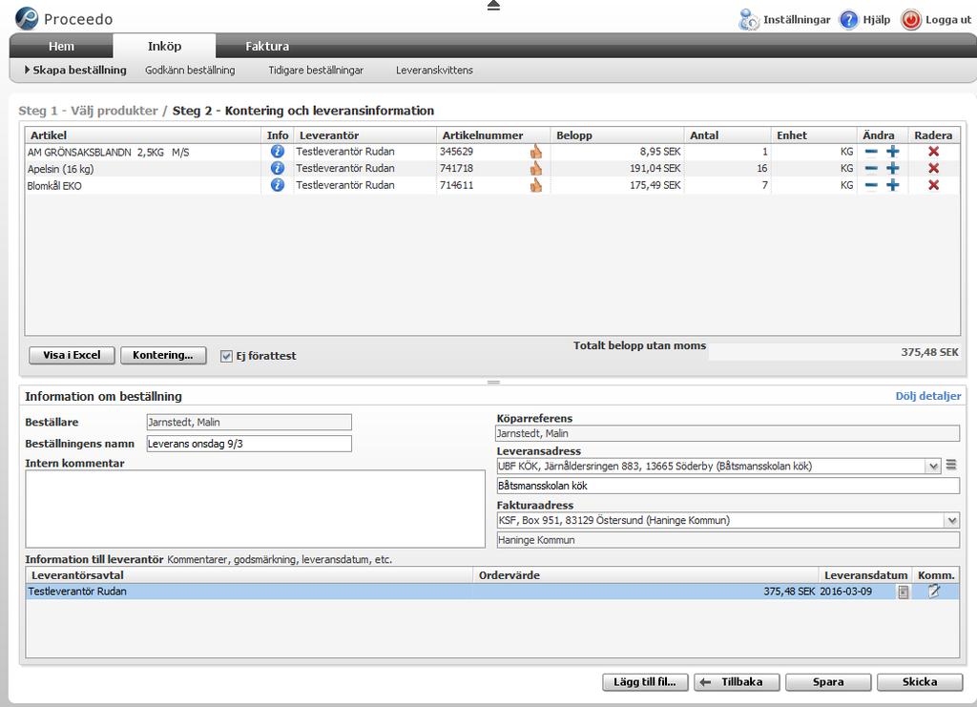
Task: Toggle Ej förattest checkbox
Action: 226,356
